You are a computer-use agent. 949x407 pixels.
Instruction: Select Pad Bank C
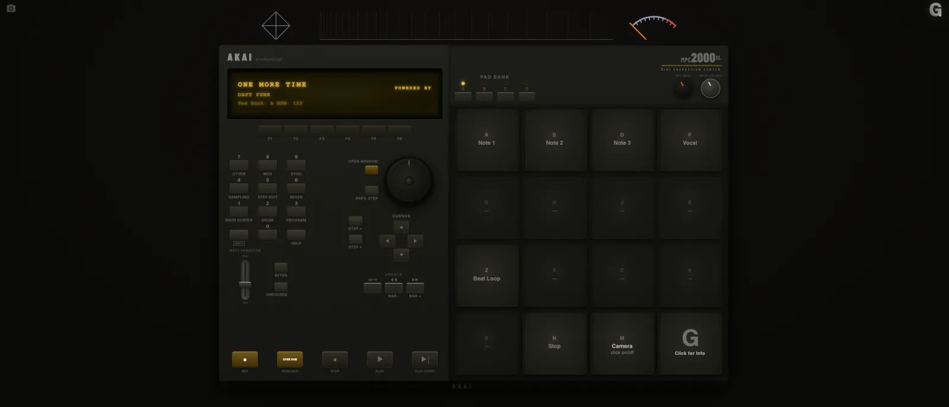click(x=506, y=96)
